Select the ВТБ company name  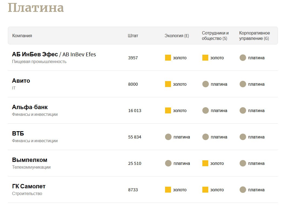click(x=18, y=134)
